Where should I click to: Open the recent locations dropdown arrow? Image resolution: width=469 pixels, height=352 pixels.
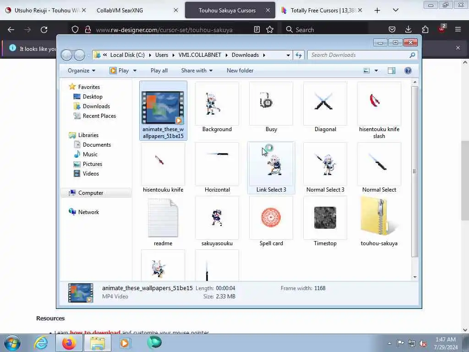tap(88, 55)
